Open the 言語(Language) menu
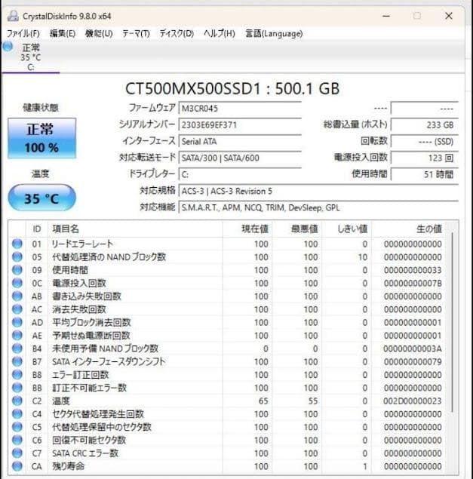The height and width of the screenshot is (479, 473). pos(274,34)
